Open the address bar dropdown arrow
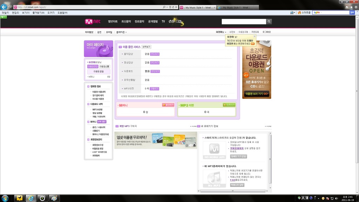Viewport: 359px width, 202px height. [167, 7]
